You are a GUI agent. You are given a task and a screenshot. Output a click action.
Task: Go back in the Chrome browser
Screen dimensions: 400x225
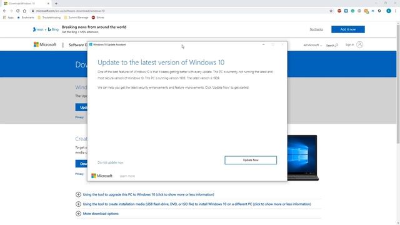pos(4,11)
